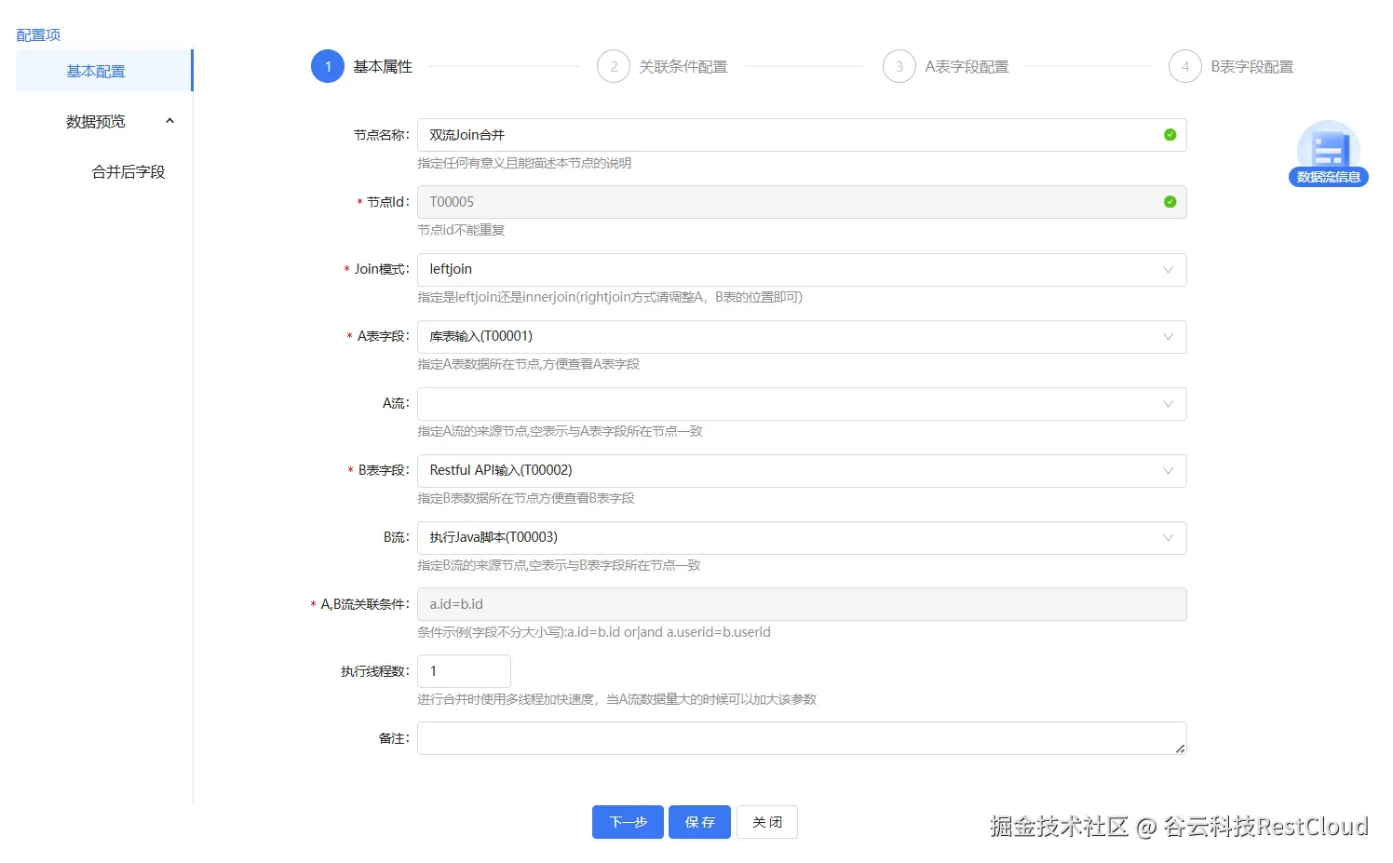Click the resize handle of 备注 textarea
This screenshot has height=863, width=1393.
pos(1180,748)
